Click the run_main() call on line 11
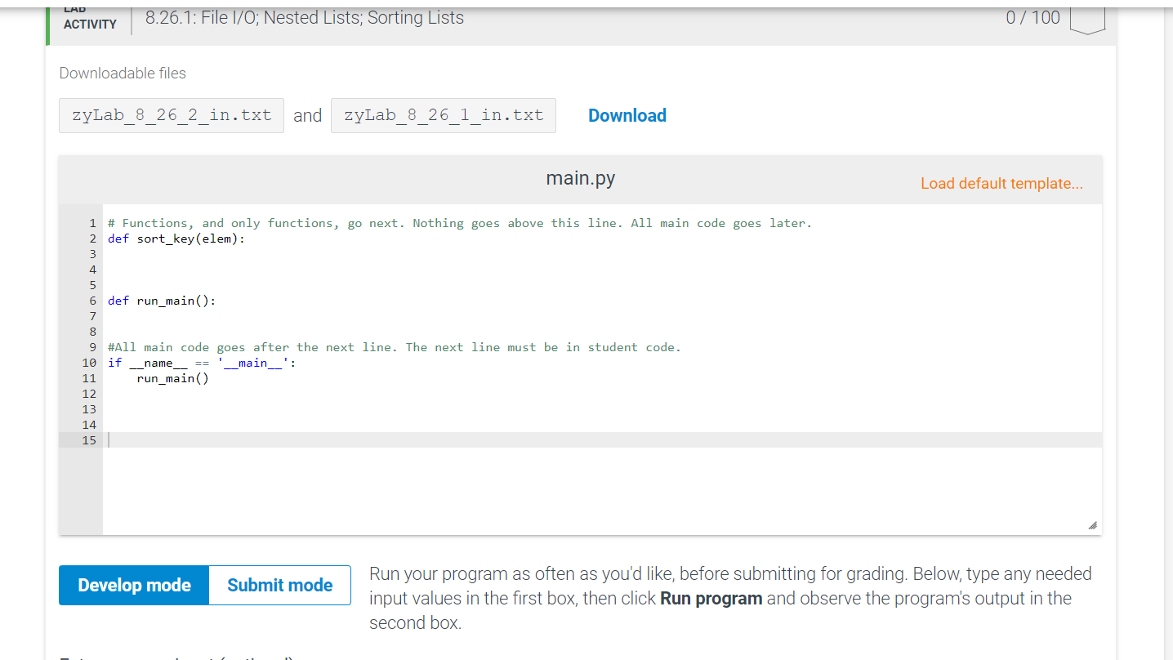This screenshot has width=1173, height=660. point(172,377)
